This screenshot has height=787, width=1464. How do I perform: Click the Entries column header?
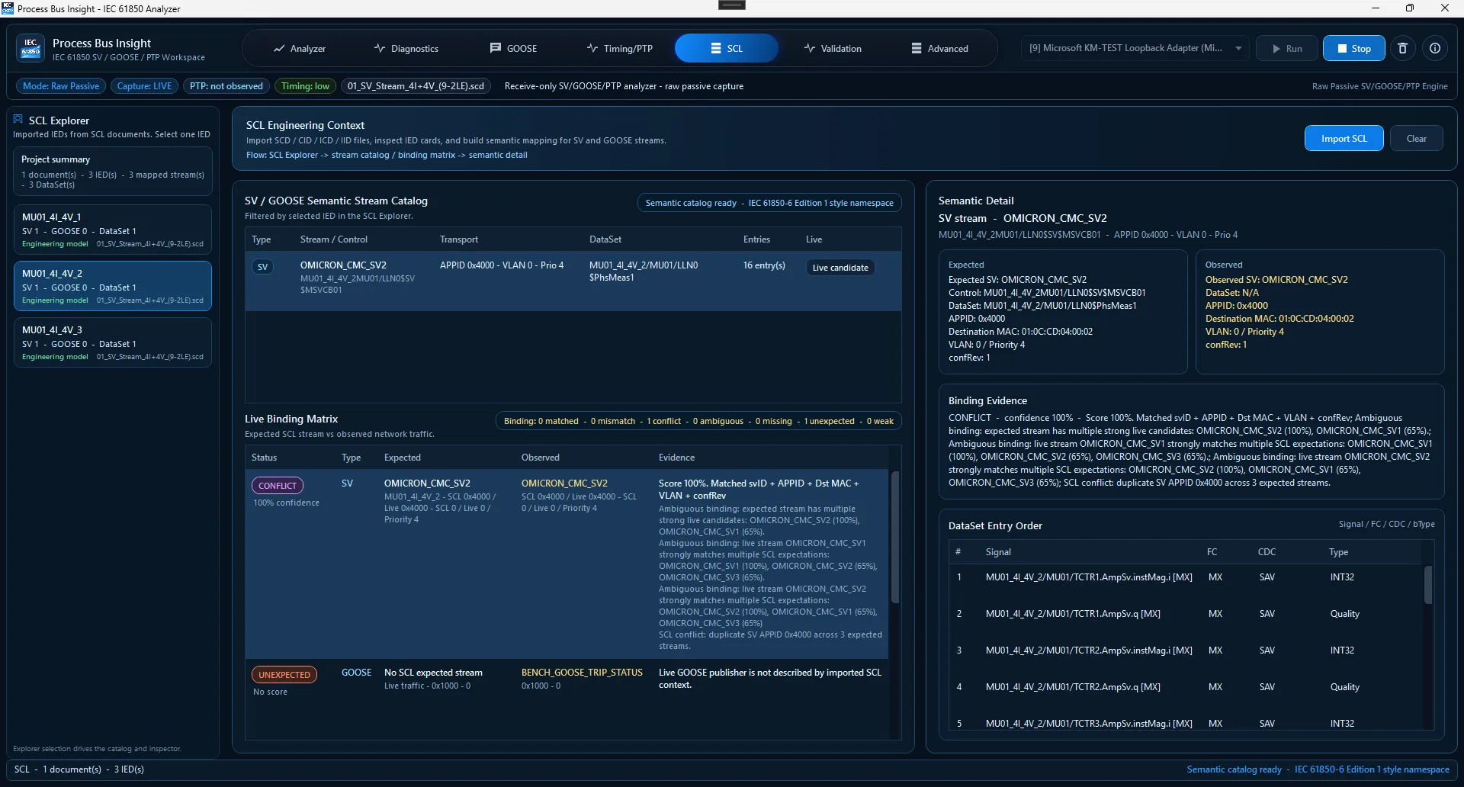(756, 239)
